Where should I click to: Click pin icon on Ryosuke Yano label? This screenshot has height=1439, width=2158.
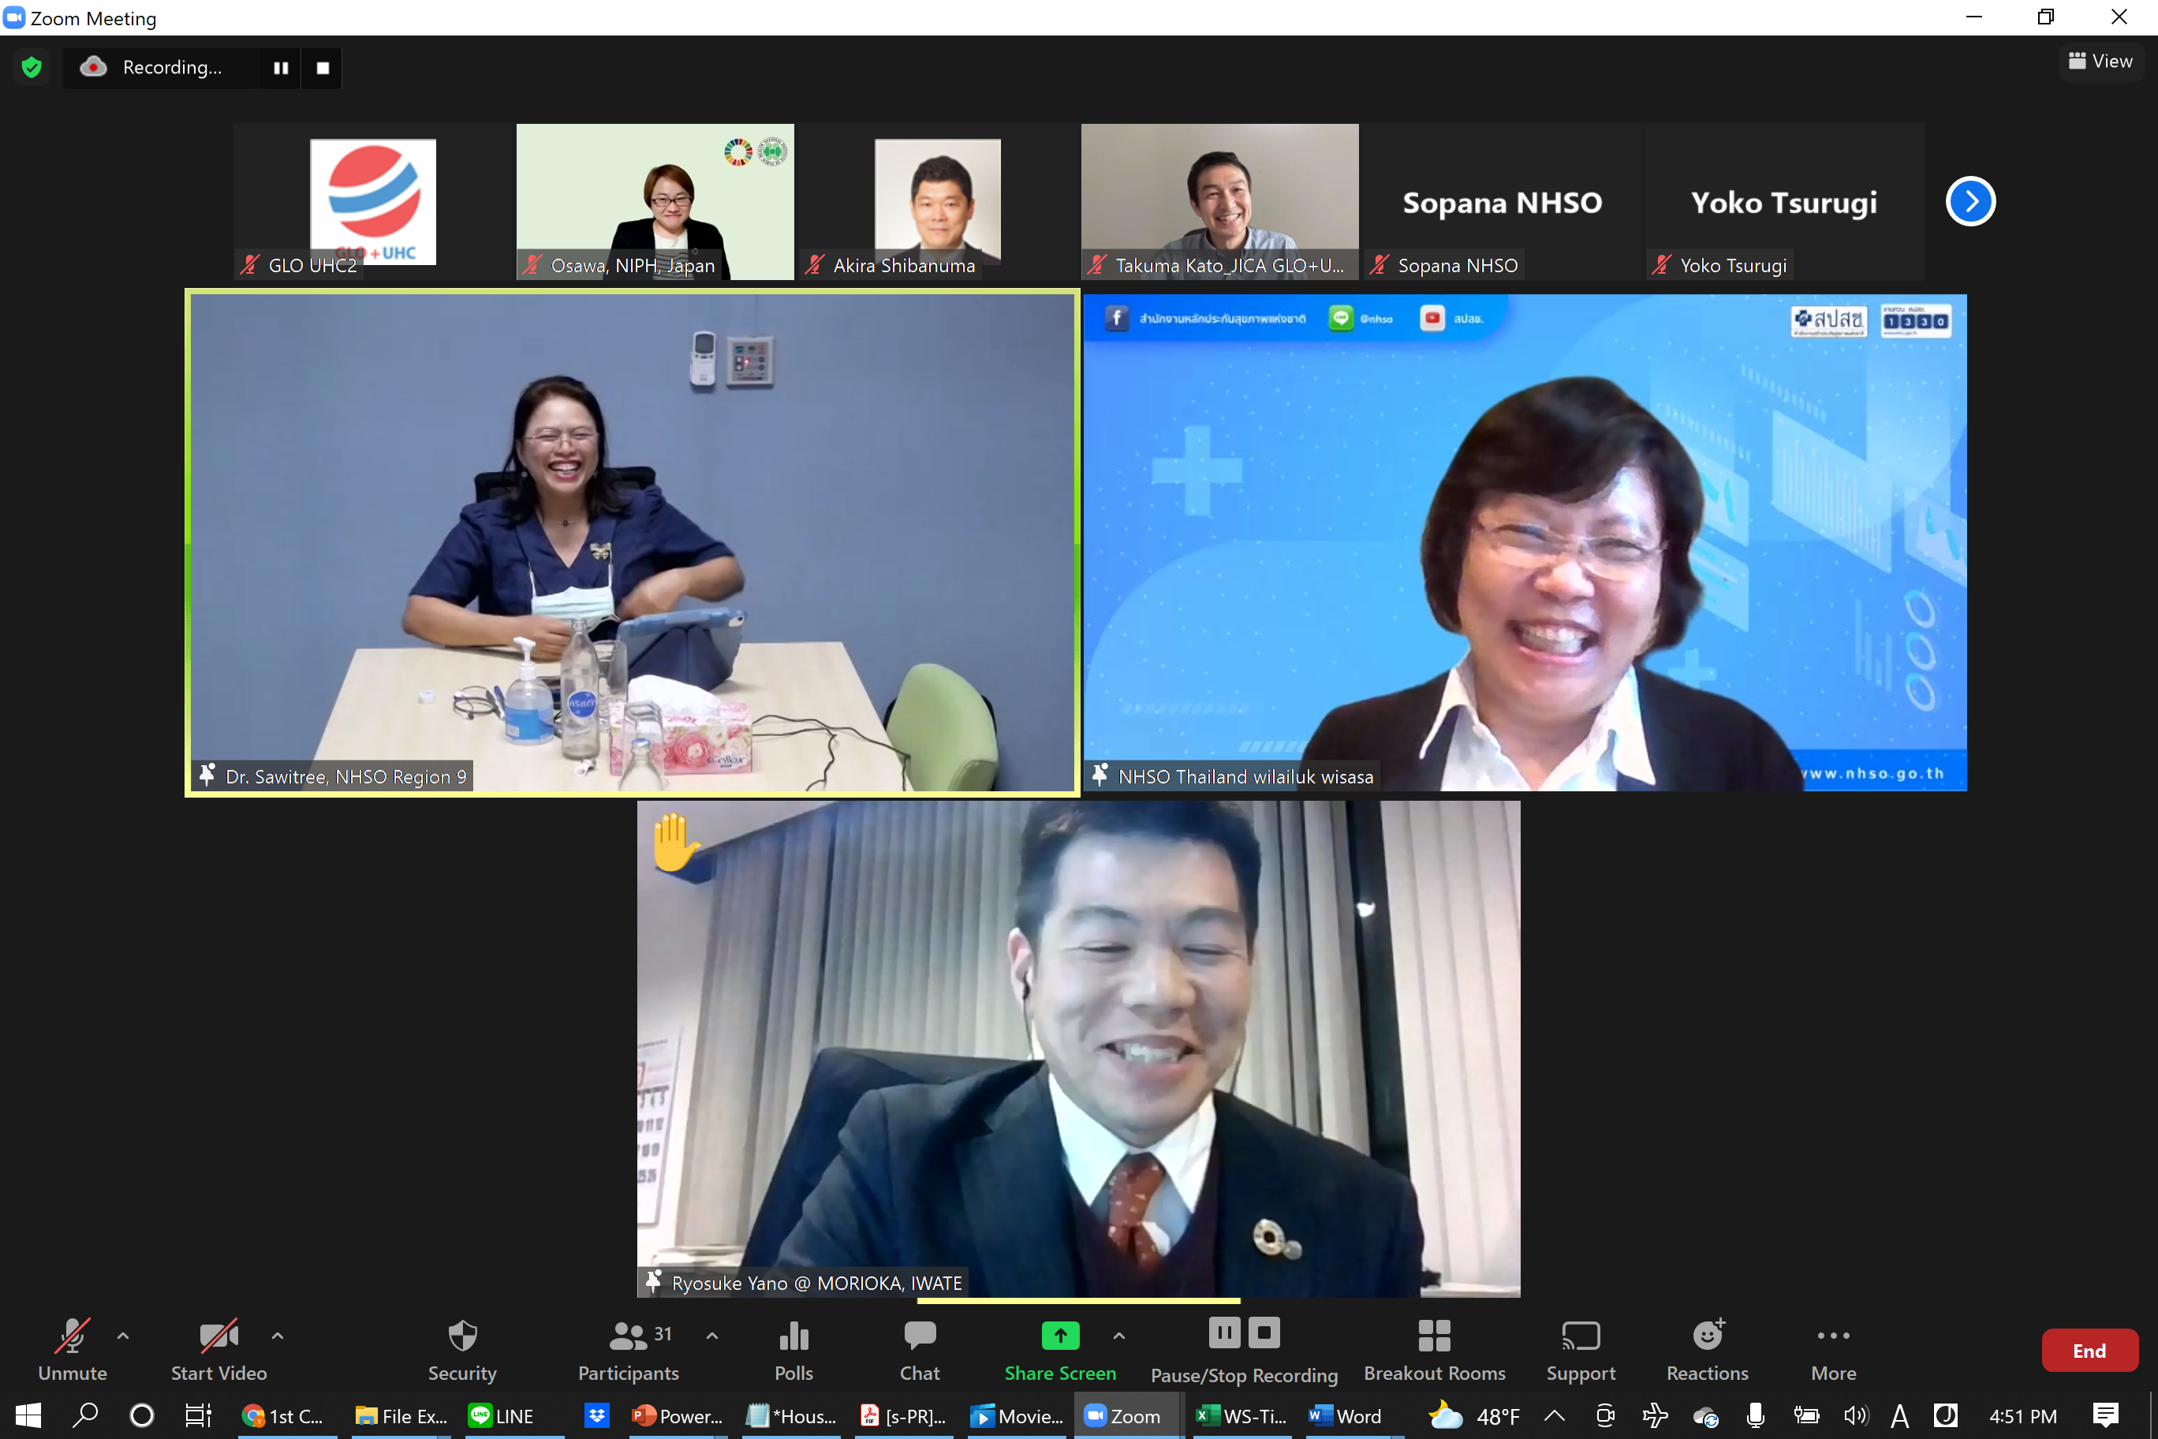click(653, 1281)
